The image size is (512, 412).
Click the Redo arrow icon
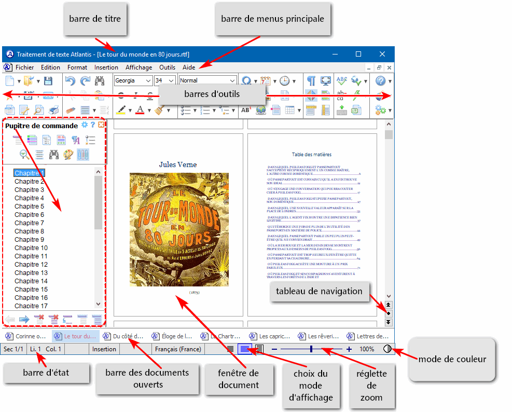(85, 81)
